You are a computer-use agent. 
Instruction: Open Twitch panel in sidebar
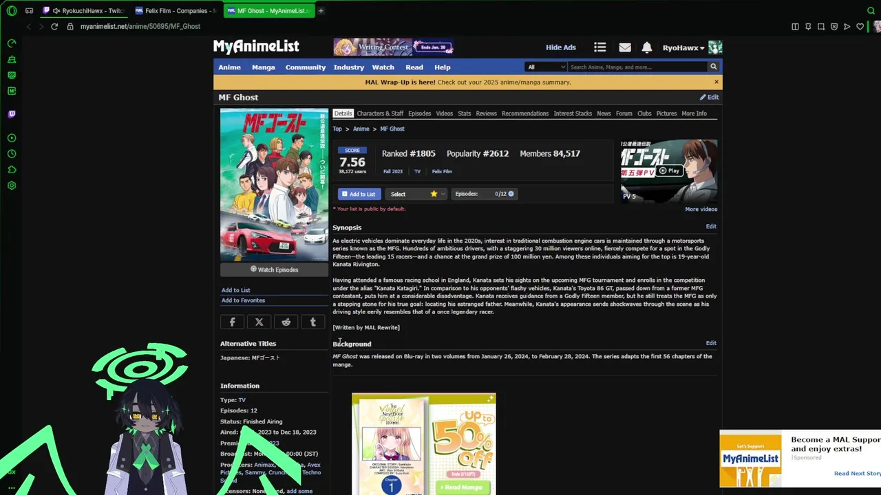[12, 114]
